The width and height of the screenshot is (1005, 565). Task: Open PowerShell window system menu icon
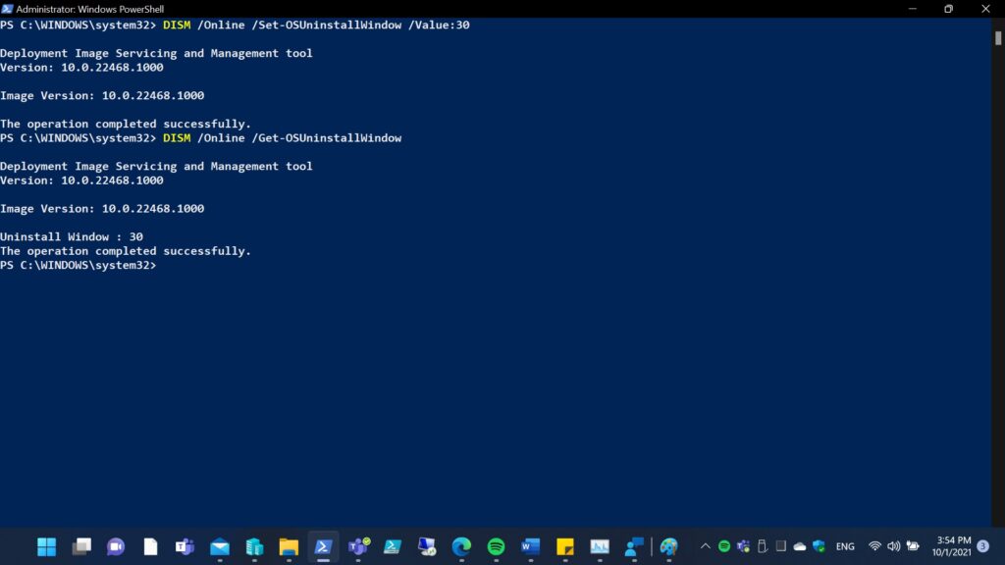point(8,9)
